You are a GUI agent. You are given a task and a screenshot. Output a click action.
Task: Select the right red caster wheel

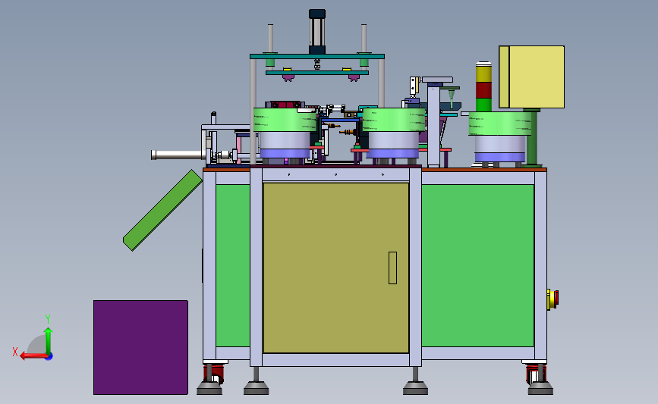pos(534,374)
